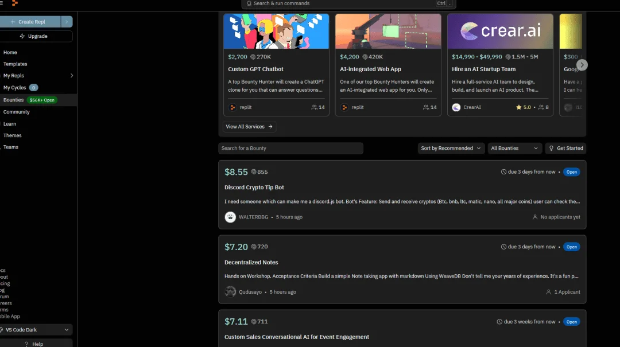The height and width of the screenshot is (347, 620).
Task: Show next services with carousel arrow
Action: (582, 65)
